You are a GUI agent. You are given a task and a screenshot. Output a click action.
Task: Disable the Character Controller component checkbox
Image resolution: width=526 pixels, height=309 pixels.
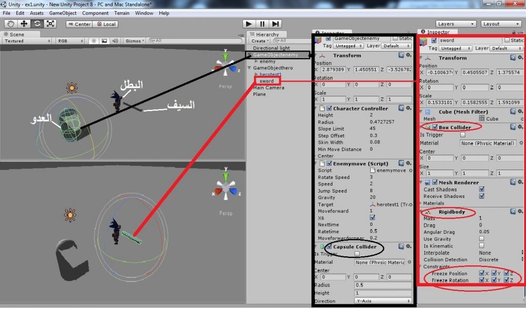[329, 108]
